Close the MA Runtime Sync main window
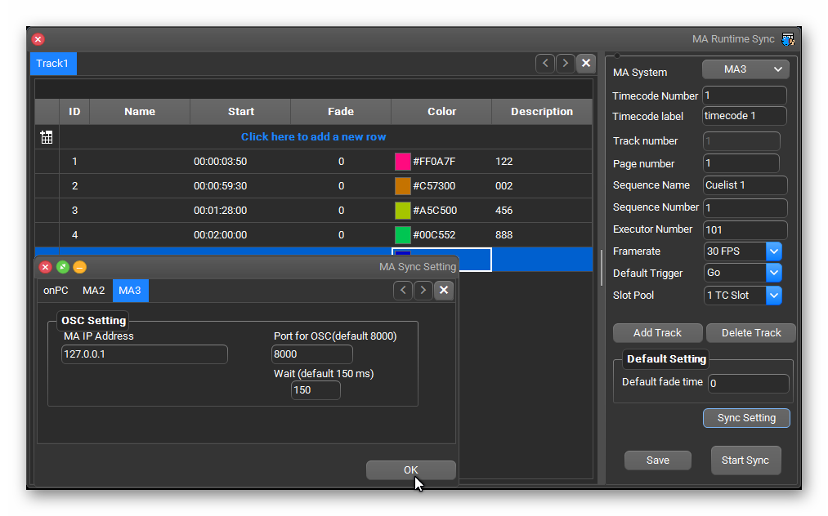The image size is (828, 516). point(38,39)
